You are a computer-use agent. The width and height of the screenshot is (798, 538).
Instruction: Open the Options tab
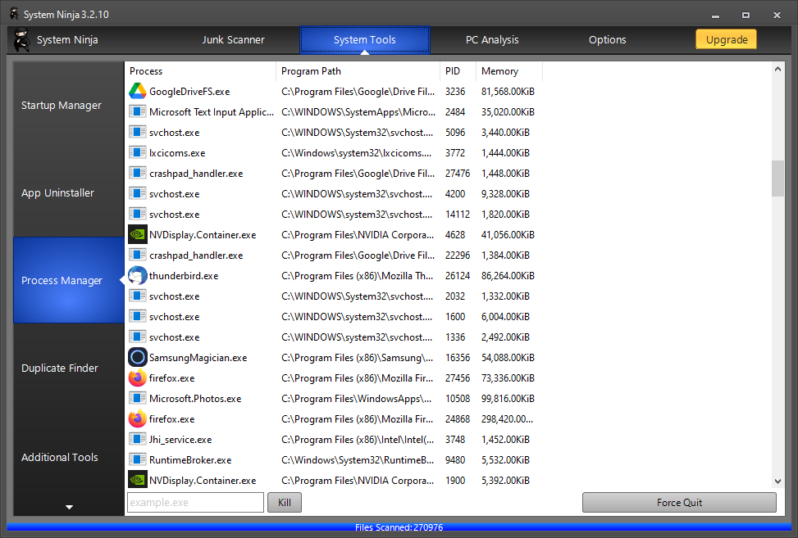[607, 39]
